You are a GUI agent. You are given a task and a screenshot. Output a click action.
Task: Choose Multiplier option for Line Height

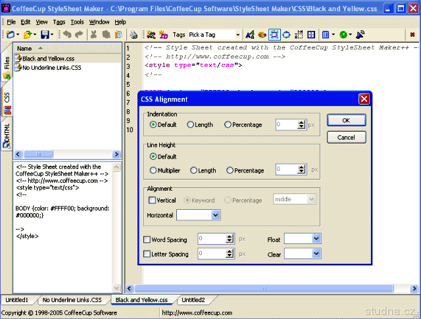(x=153, y=170)
